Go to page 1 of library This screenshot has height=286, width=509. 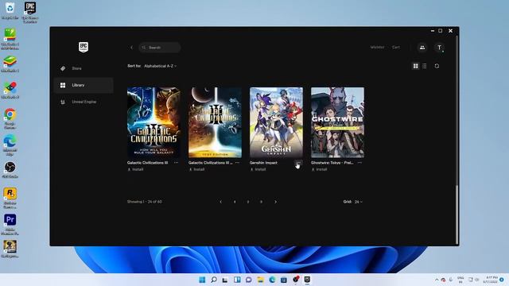[235, 202]
